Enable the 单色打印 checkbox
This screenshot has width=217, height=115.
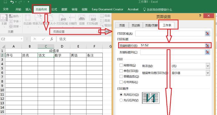[121, 71]
